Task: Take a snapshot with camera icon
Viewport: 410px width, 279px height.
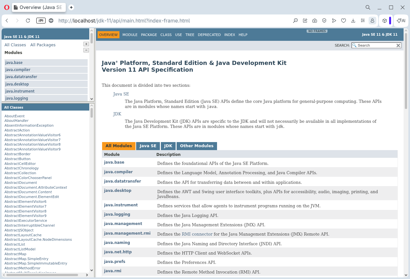Action: click(x=315, y=21)
